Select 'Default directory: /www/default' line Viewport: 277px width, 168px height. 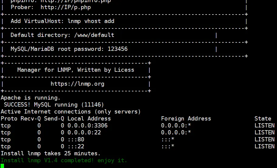pyautogui.click(x=62, y=35)
